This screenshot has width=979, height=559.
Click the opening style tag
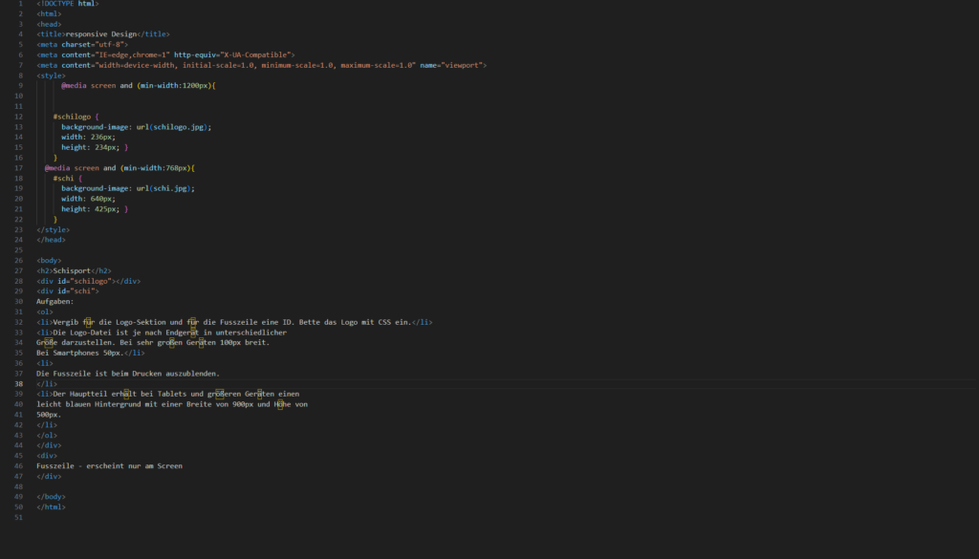click(x=51, y=75)
